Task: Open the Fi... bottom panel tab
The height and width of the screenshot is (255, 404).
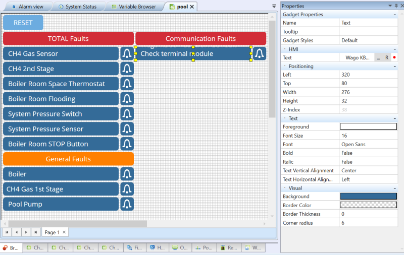Action: (135, 247)
